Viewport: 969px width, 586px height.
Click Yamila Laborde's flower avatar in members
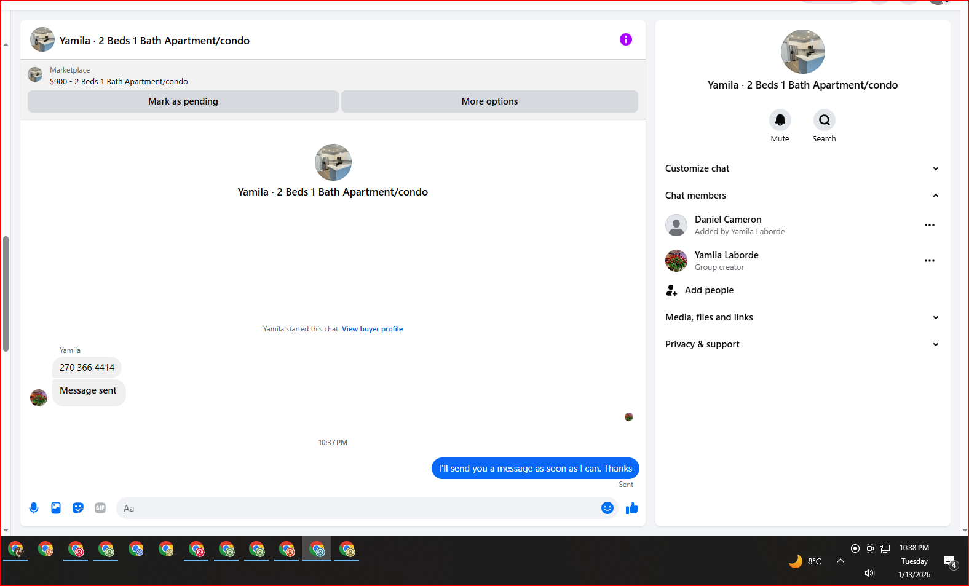pyautogui.click(x=676, y=261)
